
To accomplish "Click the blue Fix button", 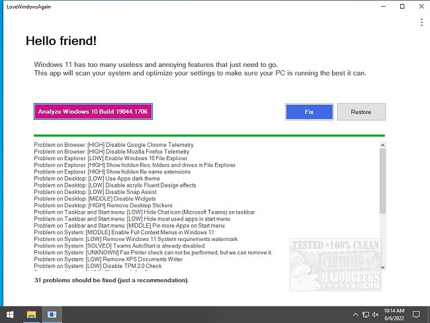I will [x=310, y=112].
